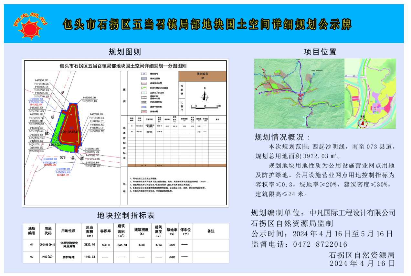Viewport: 411px width, 276px height.
Task: Click the 城镇开发边界 pink line legend symbol
Action: [x=144, y=83]
